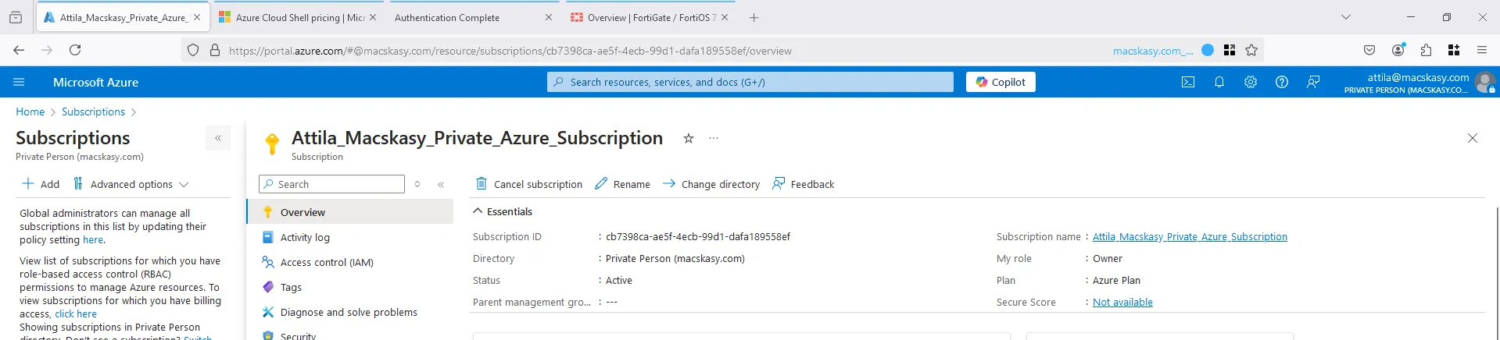Screen dimensions: 1500x340
Task: Open Firefox Pocket save icon
Action: (1369, 50)
